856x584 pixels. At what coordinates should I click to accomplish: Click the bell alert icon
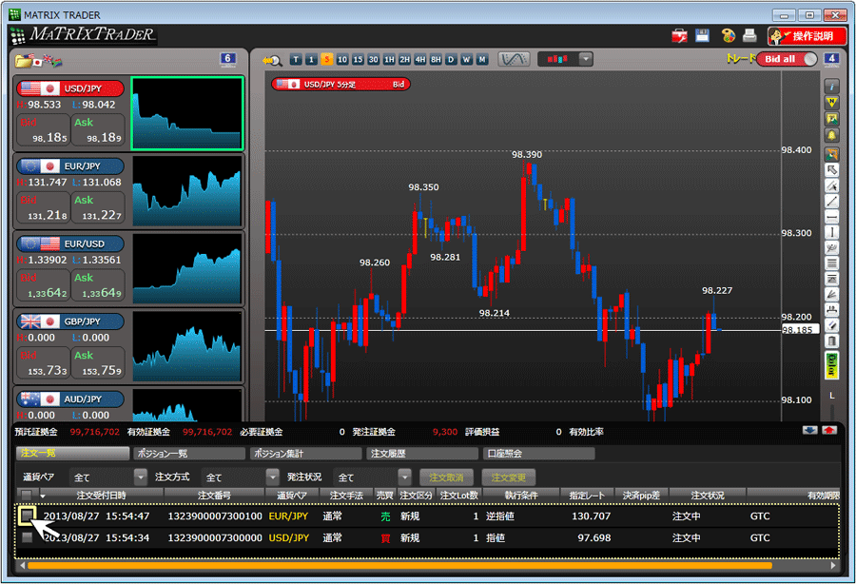click(831, 135)
